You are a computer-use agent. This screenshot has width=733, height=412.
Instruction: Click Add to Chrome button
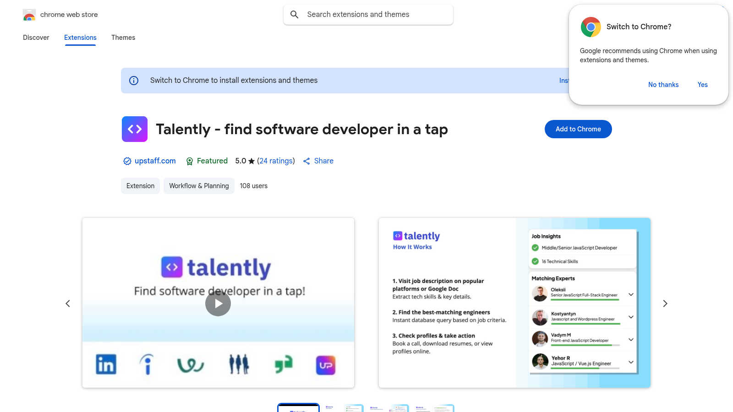pos(578,129)
